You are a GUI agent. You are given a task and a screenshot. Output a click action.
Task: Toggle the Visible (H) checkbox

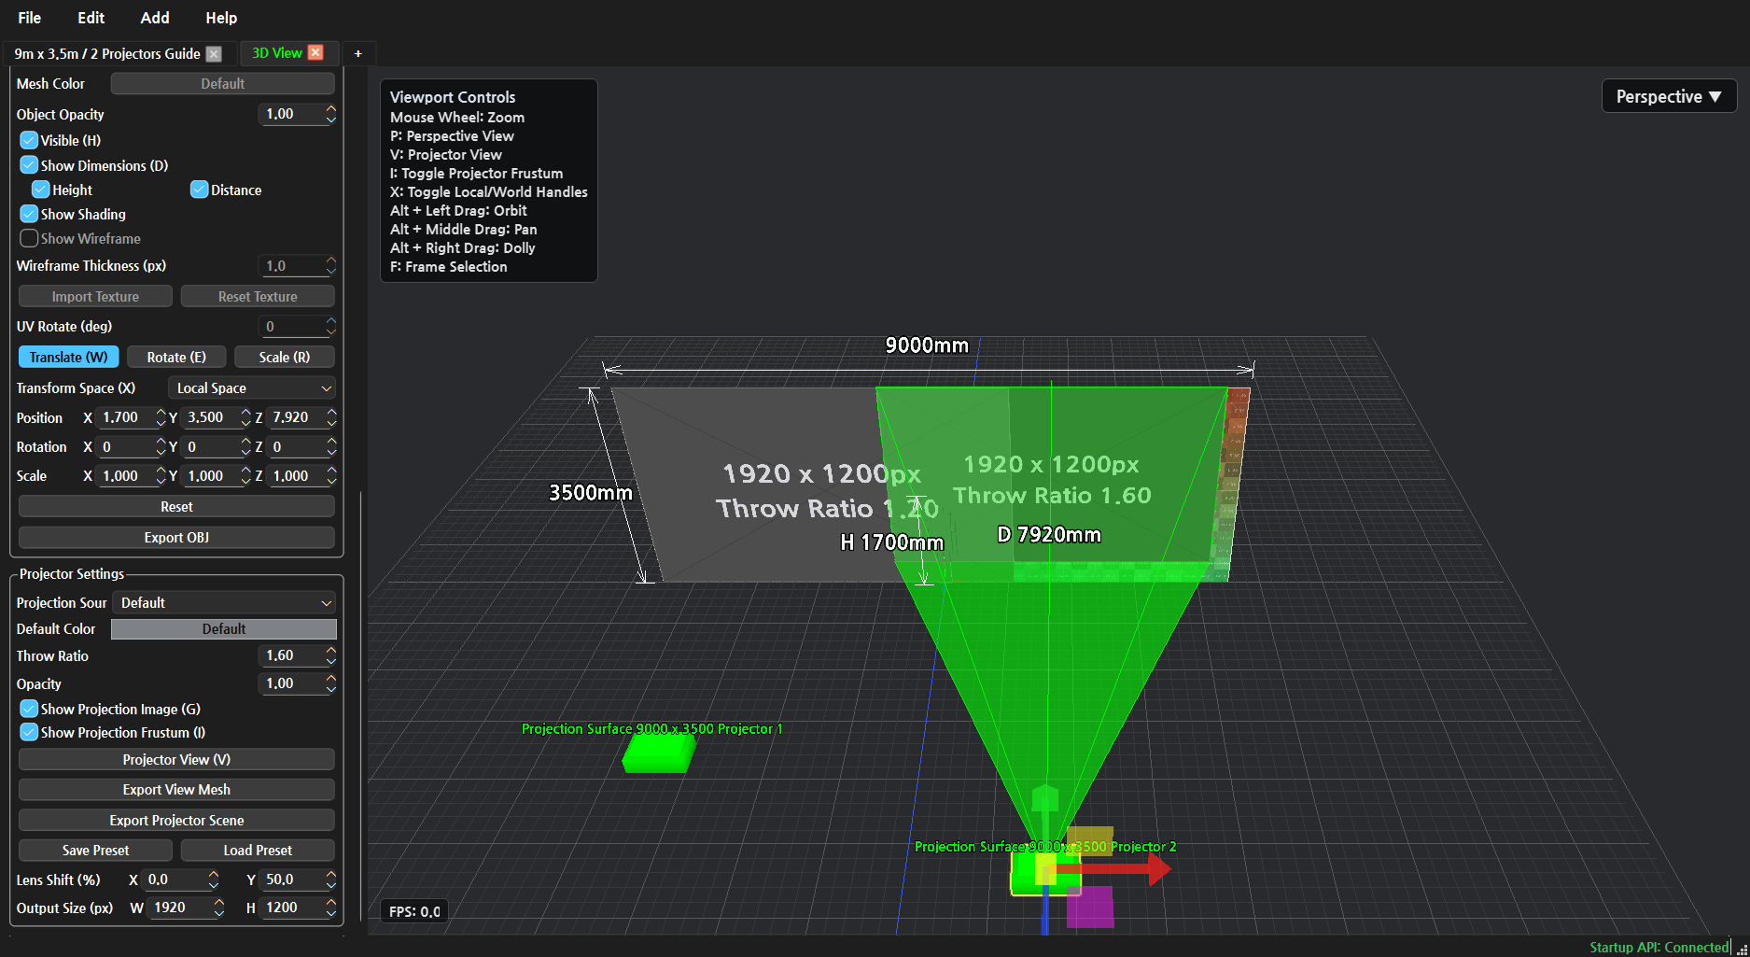29,140
